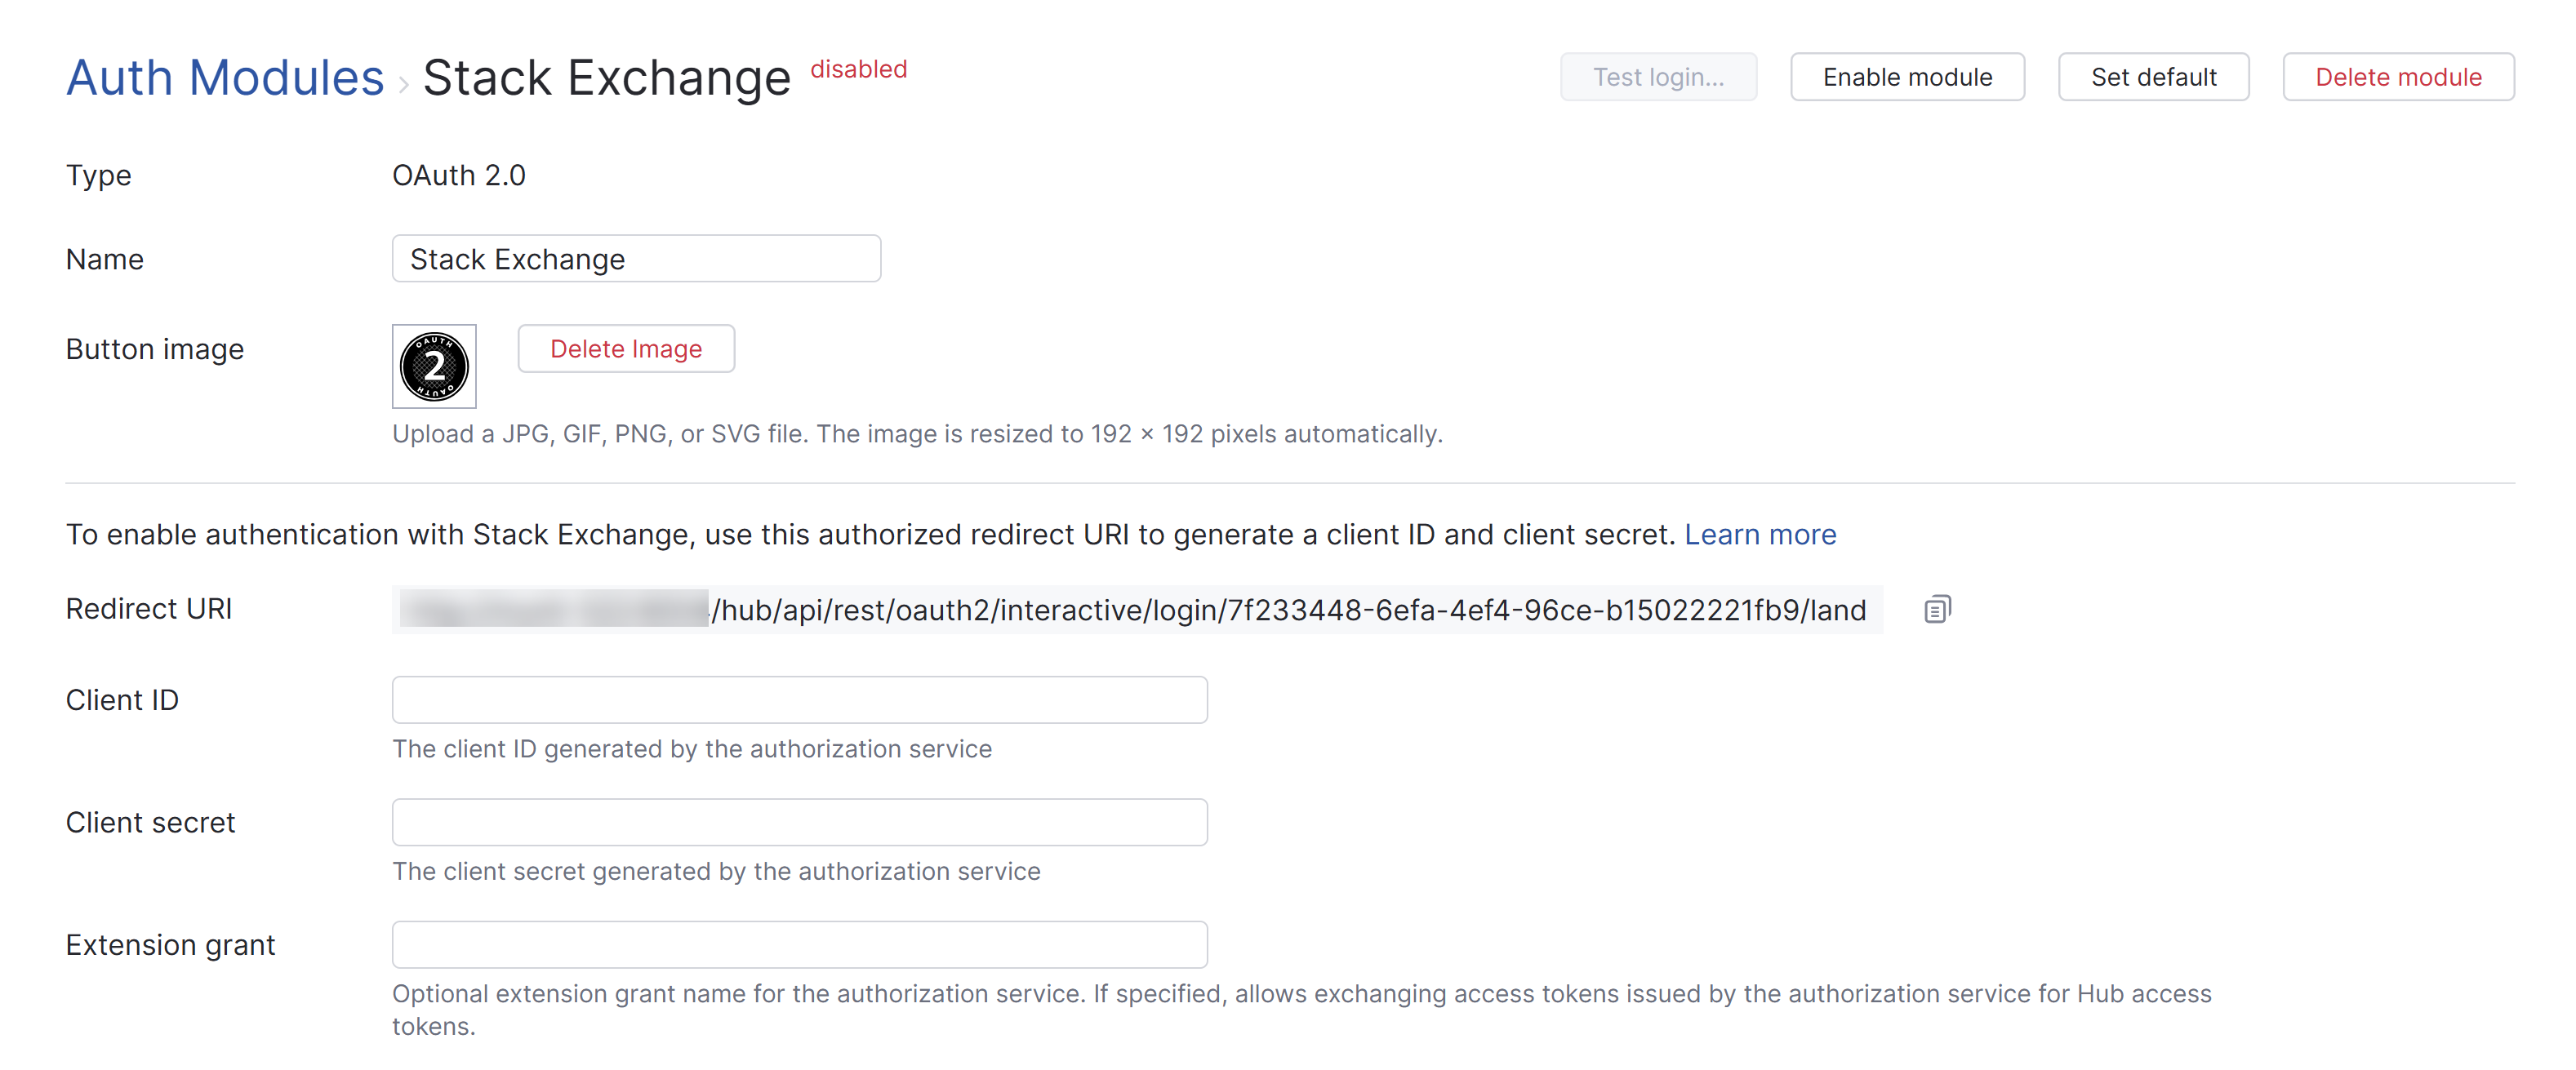Image resolution: width=2576 pixels, height=1070 pixels.
Task: Click the Redirect URI path text
Action: coord(1288,610)
